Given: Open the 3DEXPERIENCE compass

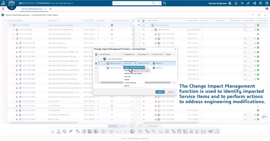Looking at the screenshot, I should 12,5.
